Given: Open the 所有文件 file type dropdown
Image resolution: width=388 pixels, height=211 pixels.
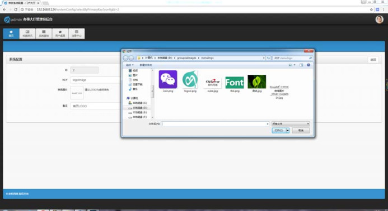Looking at the screenshot, I should [x=291, y=124].
